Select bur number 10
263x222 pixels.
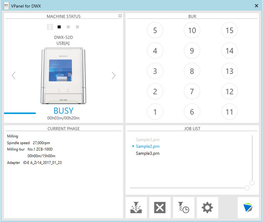(192, 30)
